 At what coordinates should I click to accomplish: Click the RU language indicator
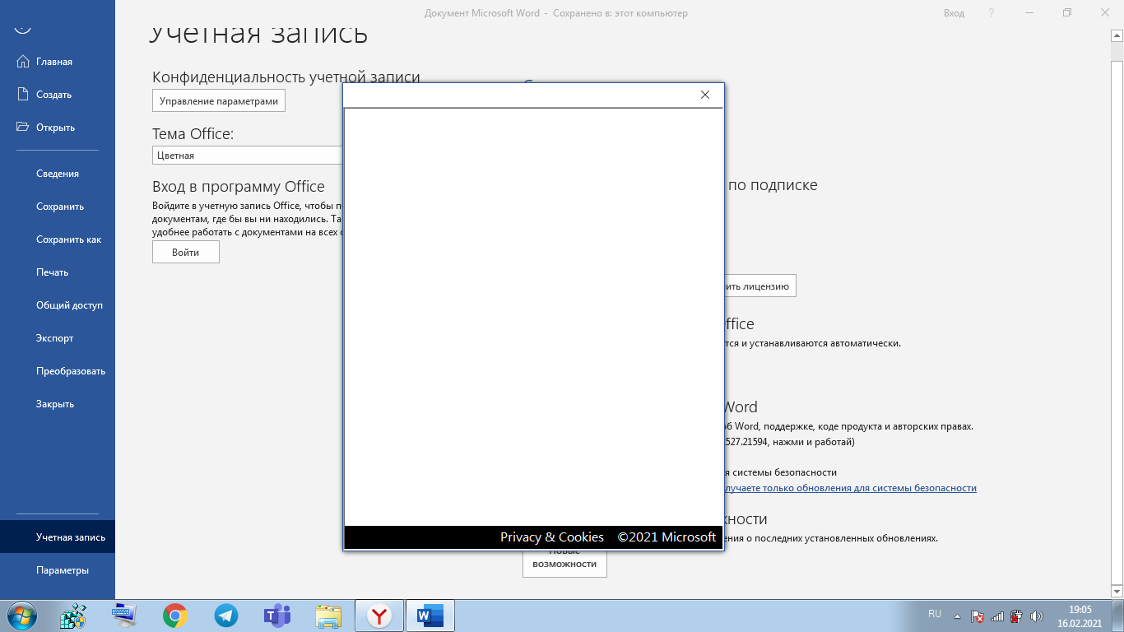pyautogui.click(x=935, y=614)
